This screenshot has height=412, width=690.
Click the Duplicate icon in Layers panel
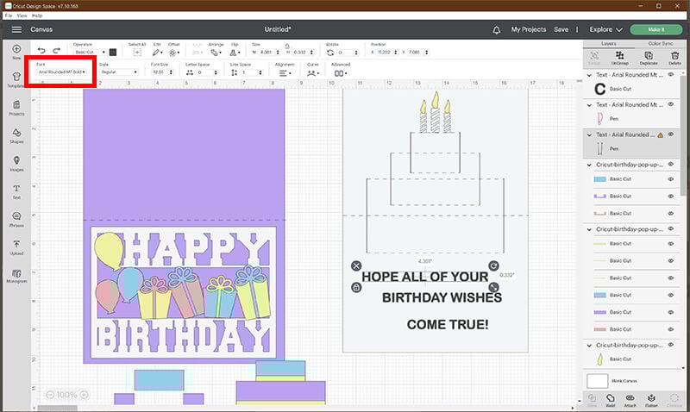649,55
